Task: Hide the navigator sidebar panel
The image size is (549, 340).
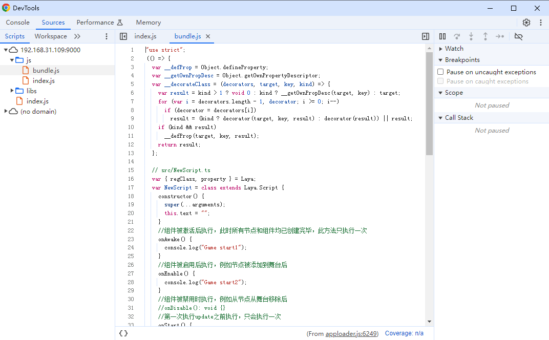Action: [x=123, y=36]
